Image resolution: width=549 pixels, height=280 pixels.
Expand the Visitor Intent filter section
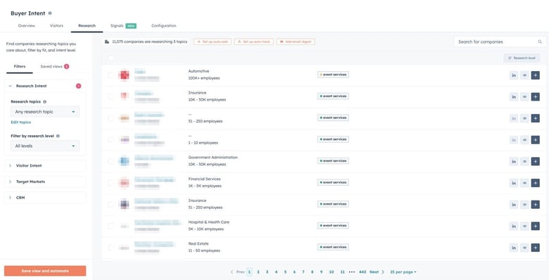pyautogui.click(x=45, y=165)
